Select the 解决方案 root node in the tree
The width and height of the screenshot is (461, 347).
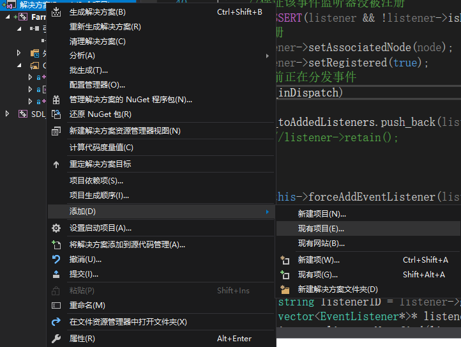click(32, 4)
